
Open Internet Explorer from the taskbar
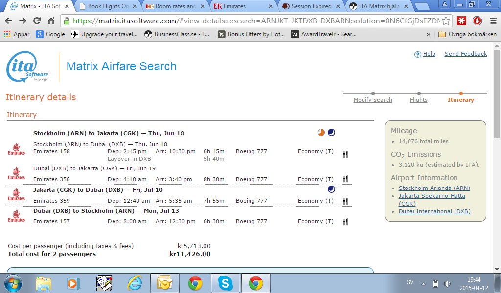click(135, 283)
